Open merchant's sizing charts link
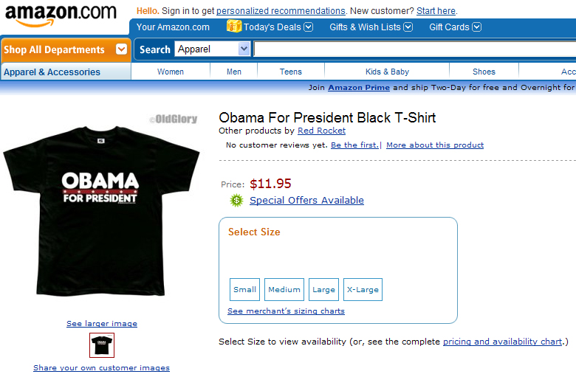This screenshot has height=391, width=576. pyautogui.click(x=286, y=311)
